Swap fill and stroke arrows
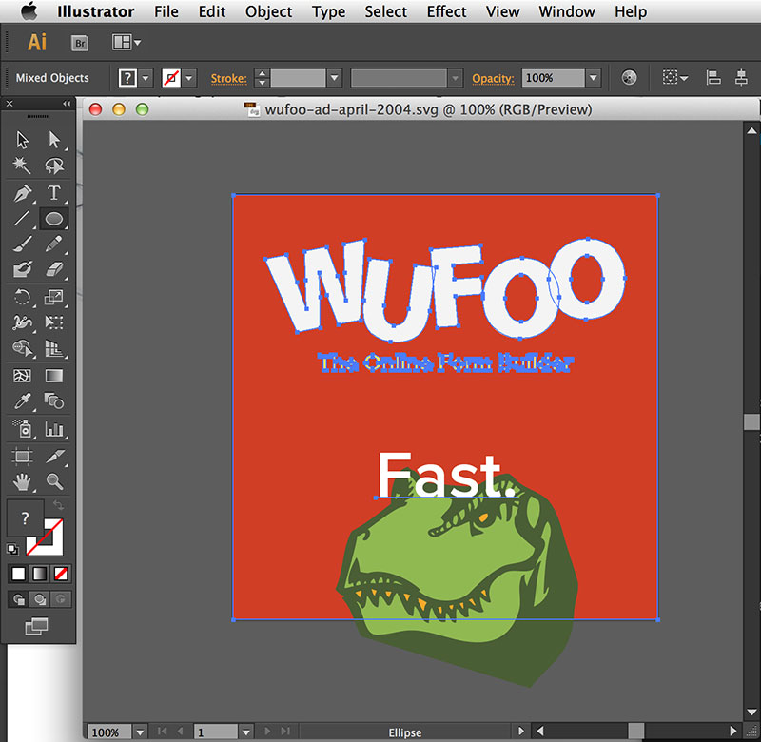 coord(58,505)
